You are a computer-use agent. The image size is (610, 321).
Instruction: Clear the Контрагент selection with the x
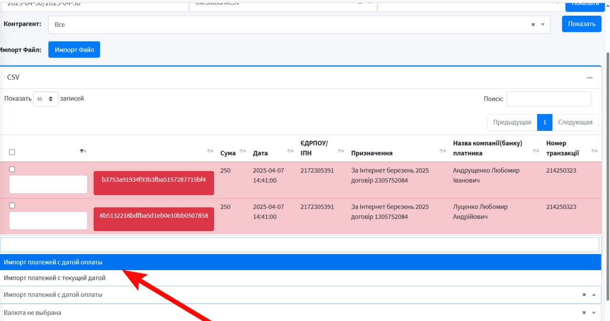coord(533,25)
